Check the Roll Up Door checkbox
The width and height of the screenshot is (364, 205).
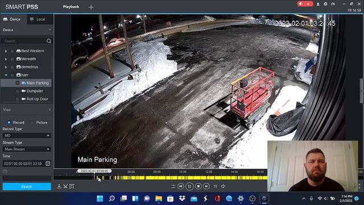18,99
